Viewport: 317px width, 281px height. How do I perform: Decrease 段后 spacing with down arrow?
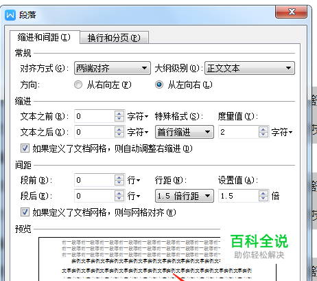[119, 199]
